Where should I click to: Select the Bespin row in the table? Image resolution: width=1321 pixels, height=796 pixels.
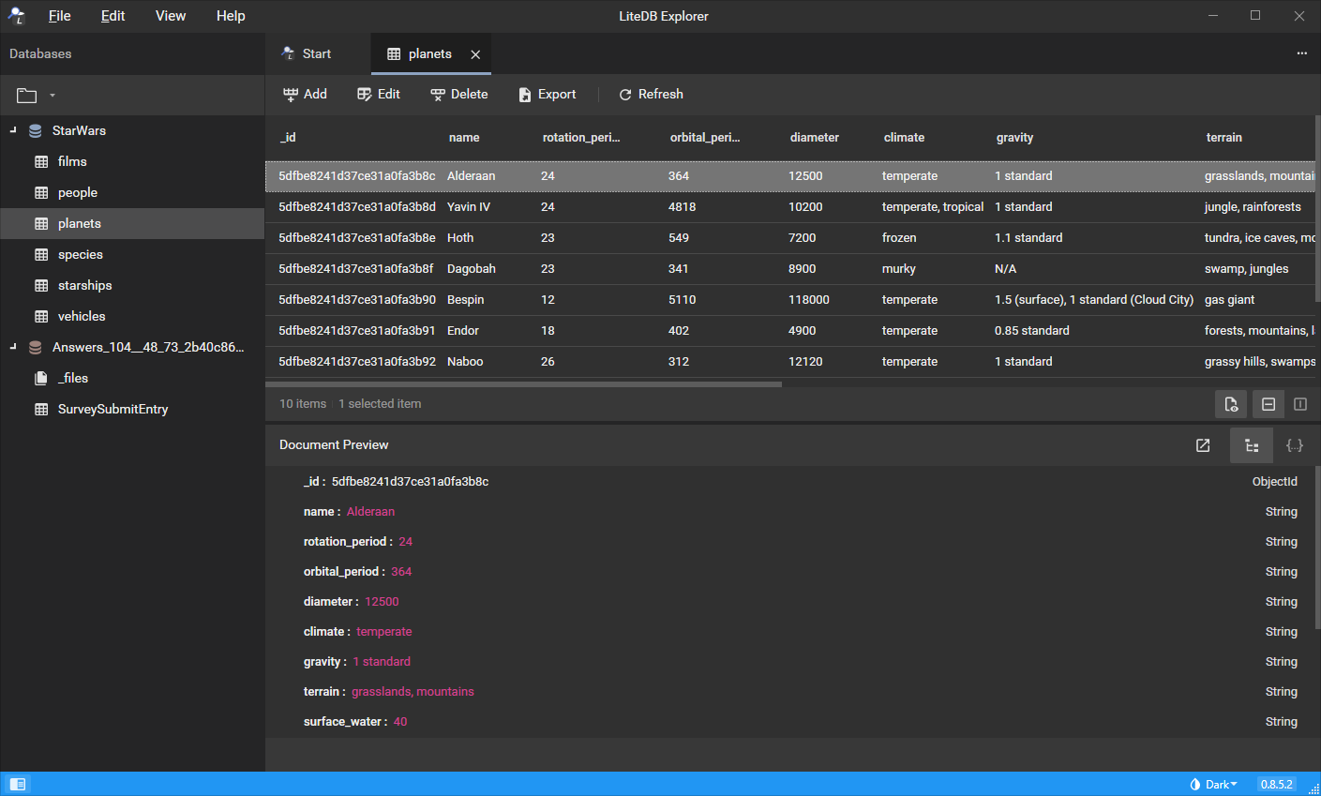(465, 300)
